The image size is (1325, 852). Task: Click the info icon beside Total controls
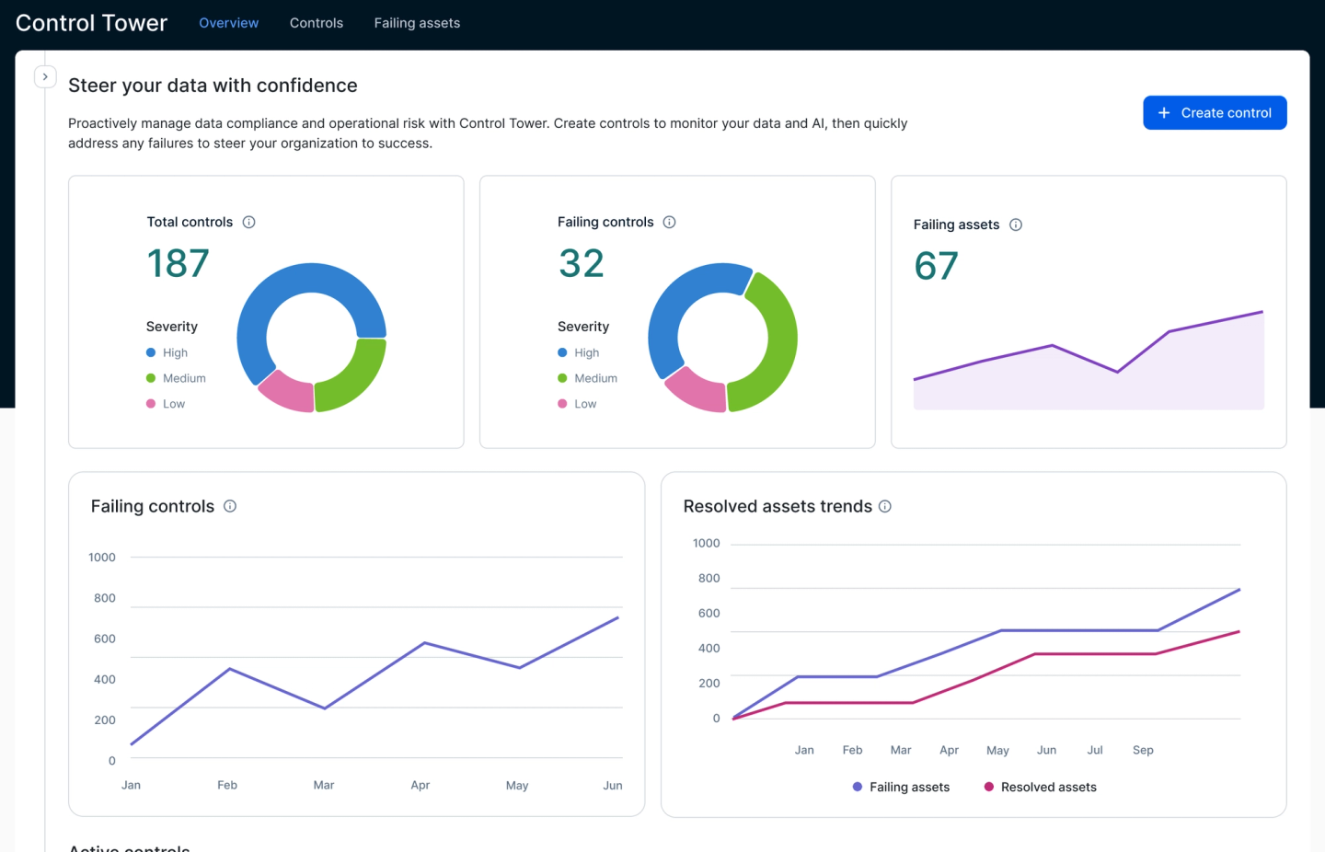point(248,222)
